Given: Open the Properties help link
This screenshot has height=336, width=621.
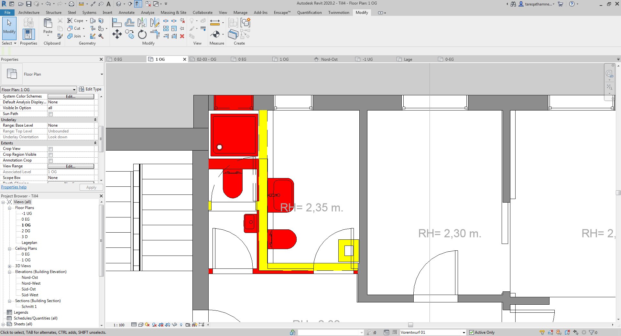Looking at the screenshot, I should [x=14, y=187].
